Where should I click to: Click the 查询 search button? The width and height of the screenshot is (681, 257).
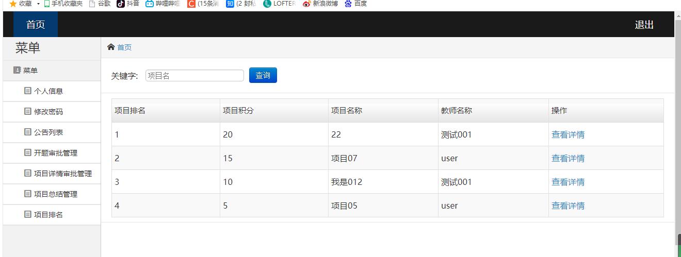[x=263, y=75]
